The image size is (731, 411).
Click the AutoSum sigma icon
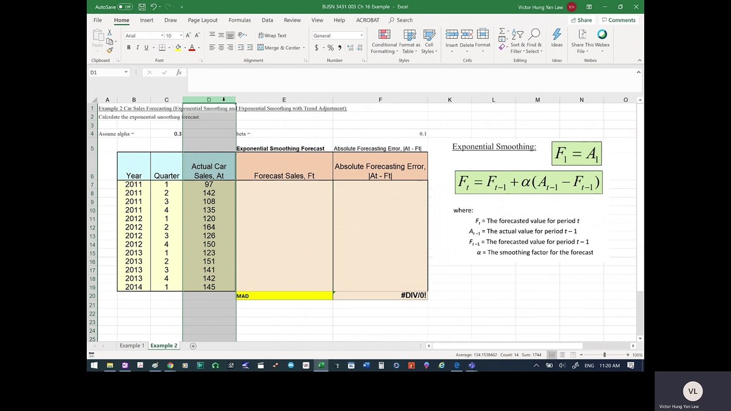pyautogui.click(x=501, y=32)
